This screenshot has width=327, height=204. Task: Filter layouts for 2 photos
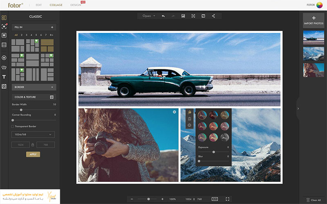tap(22, 35)
